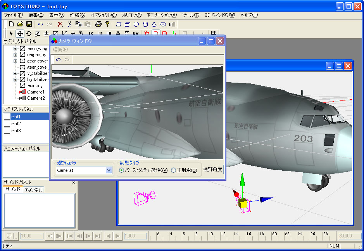The height and width of the screenshot is (251, 364).
Task: Select the arrow pointer tool
Action: coord(11,33)
